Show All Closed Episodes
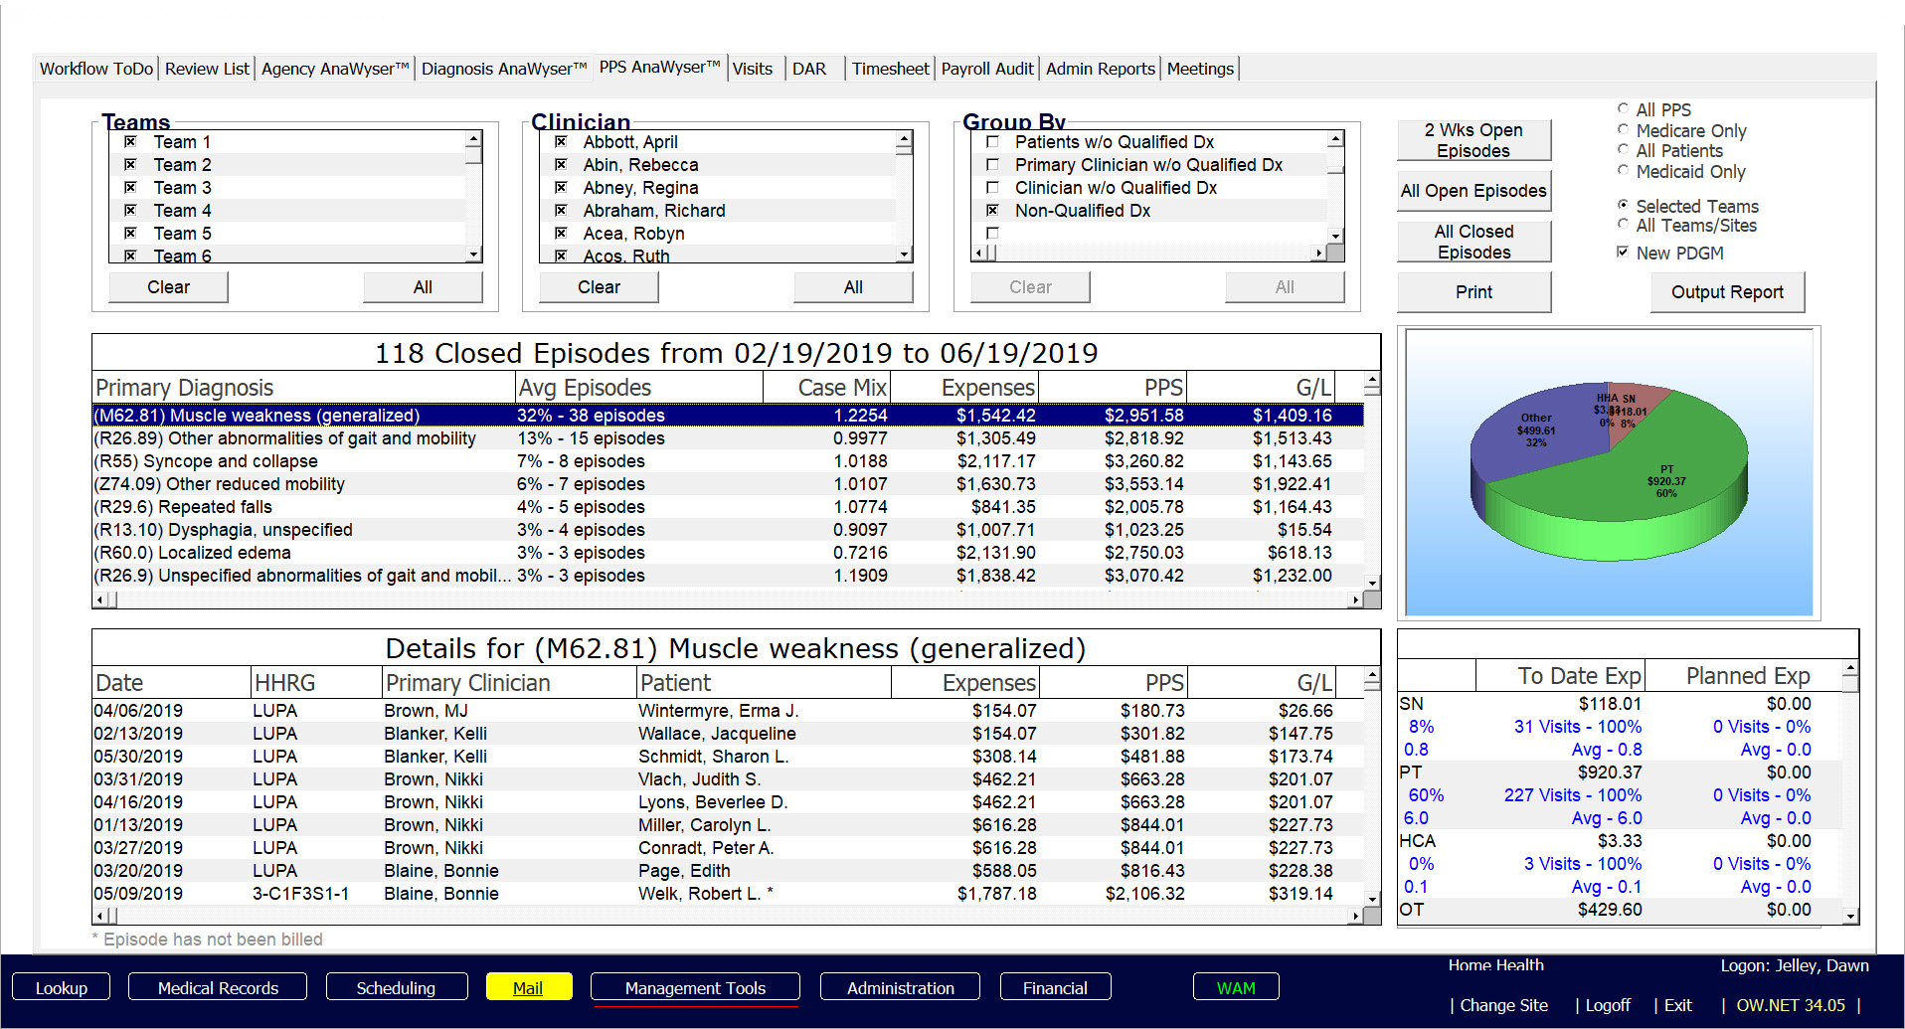 (1473, 242)
